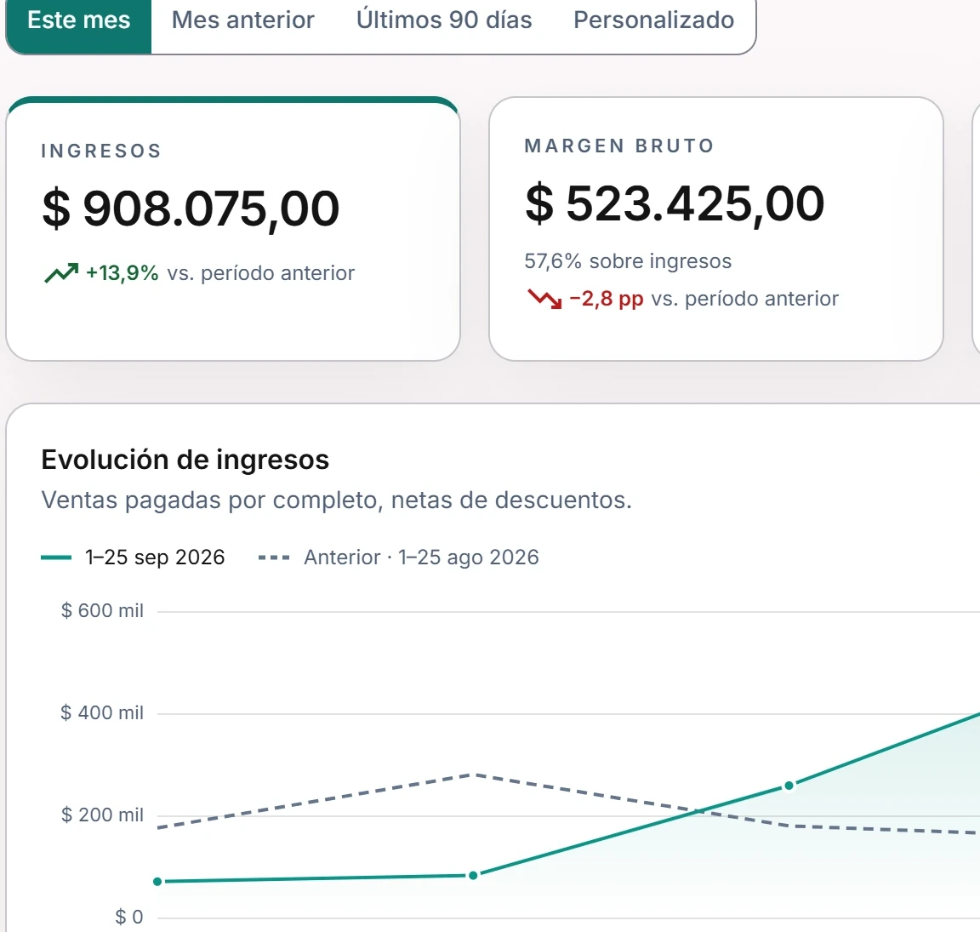Screen dimensions: 980x932
Task: Toggle the "Anterior · 1–25 ago 2026" legend series
Action: [399, 557]
